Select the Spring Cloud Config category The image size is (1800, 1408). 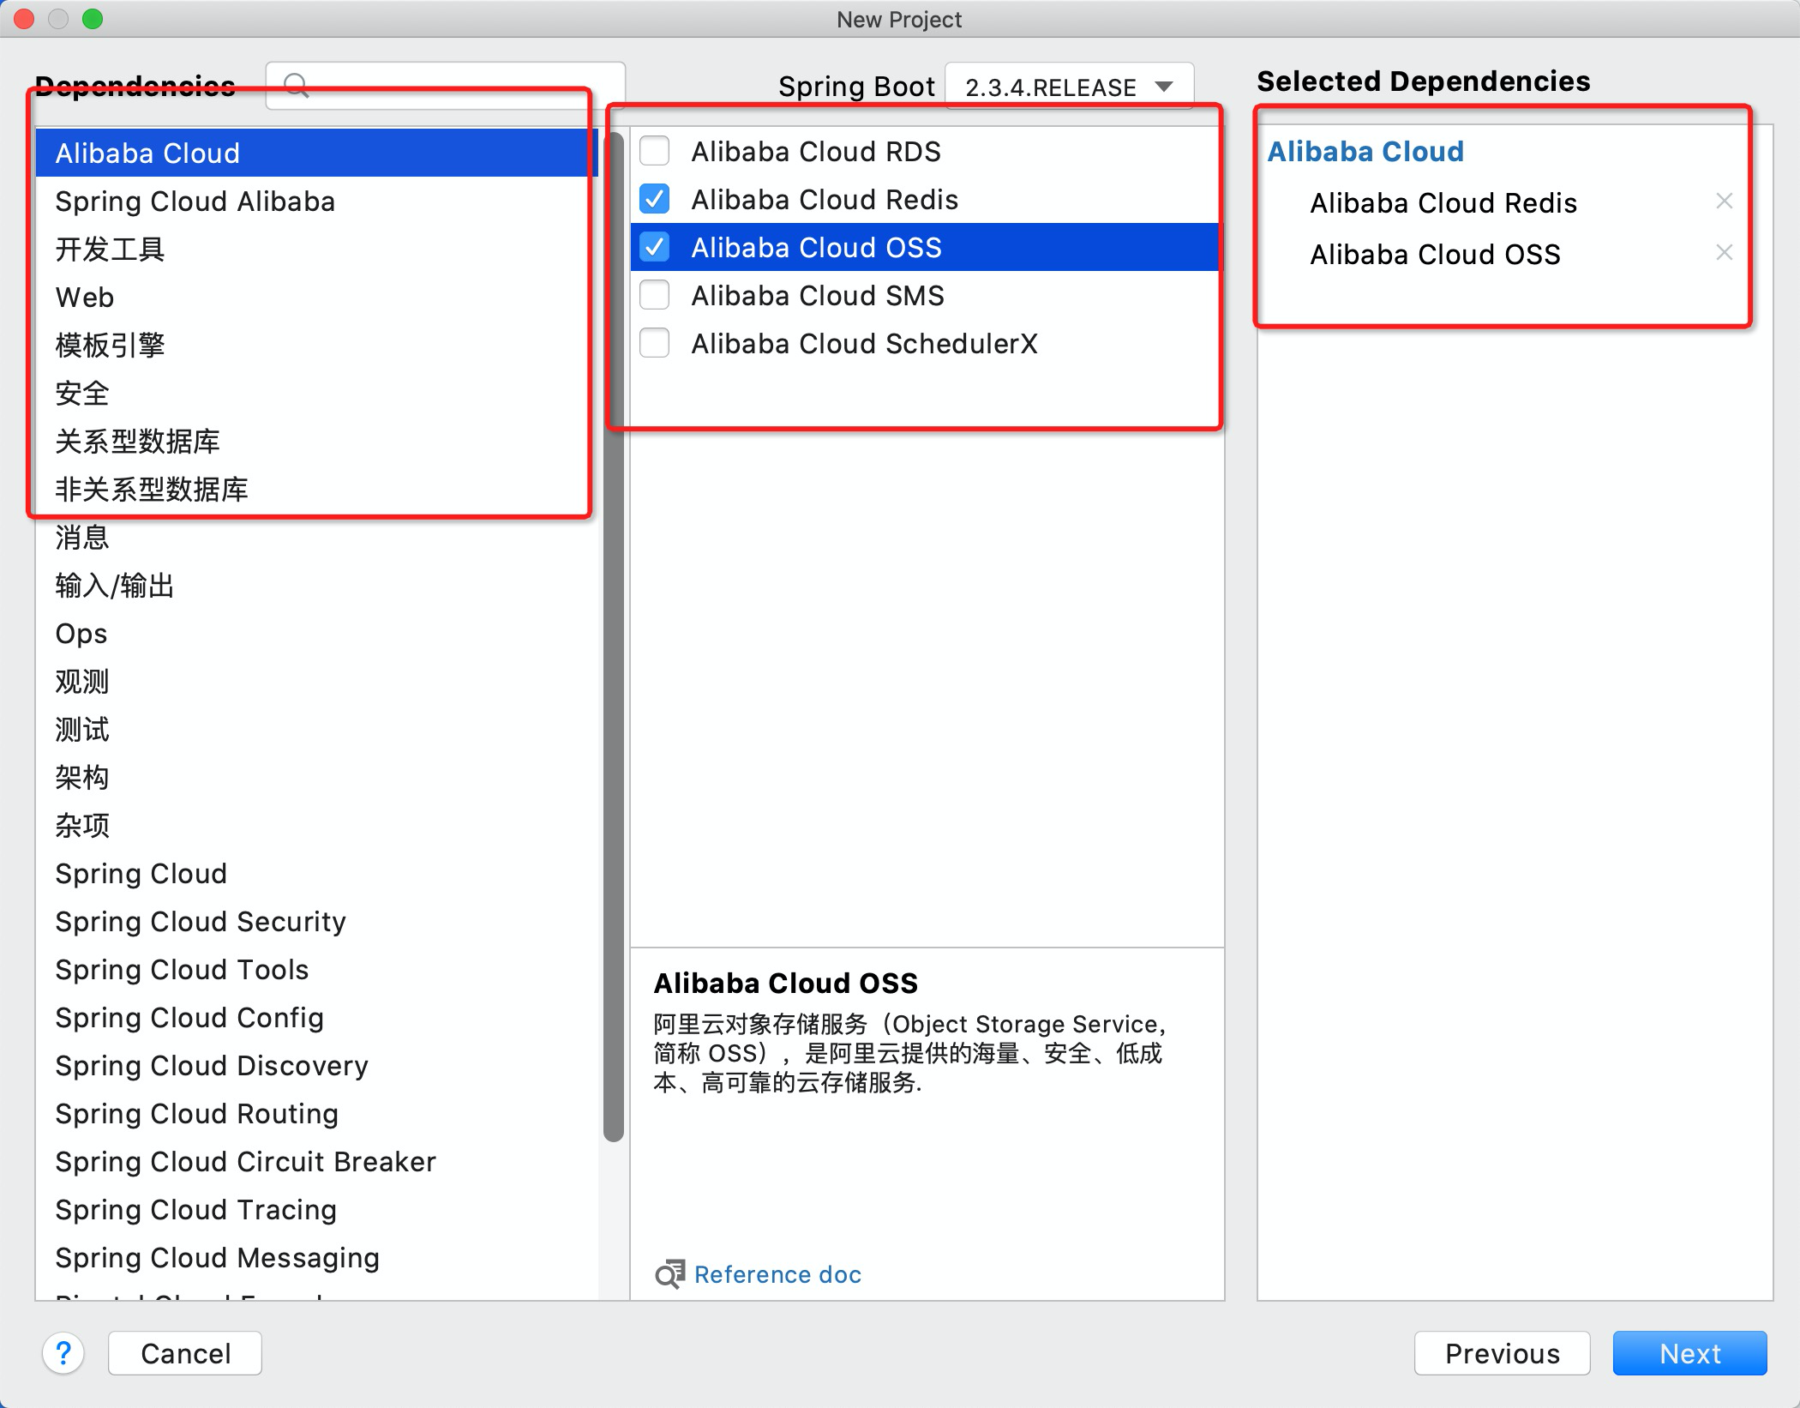pyautogui.click(x=317, y=1017)
